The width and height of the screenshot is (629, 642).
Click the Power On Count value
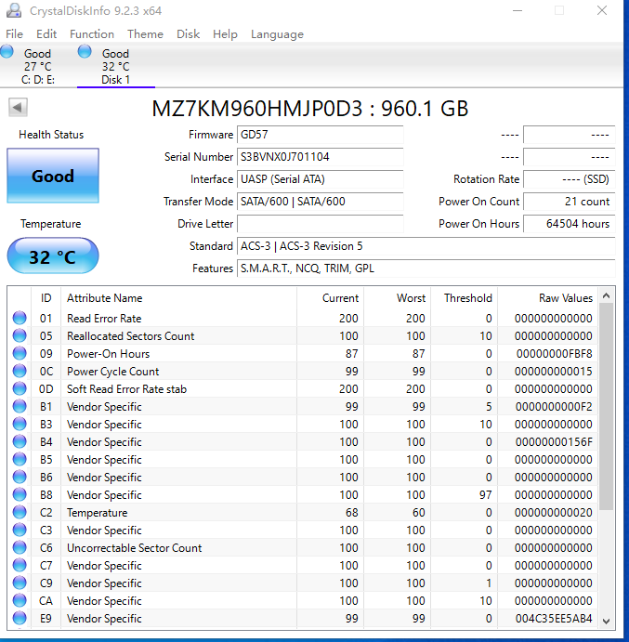570,202
